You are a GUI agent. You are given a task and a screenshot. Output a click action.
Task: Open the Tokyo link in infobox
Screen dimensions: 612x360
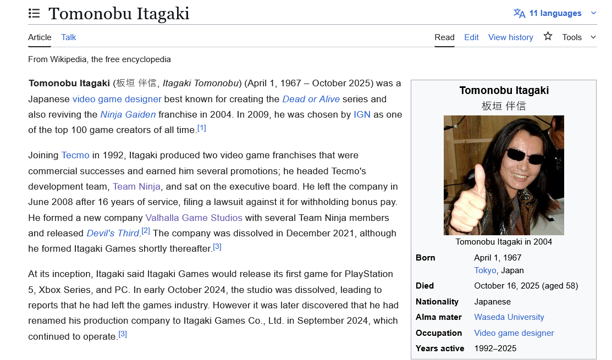coord(485,270)
